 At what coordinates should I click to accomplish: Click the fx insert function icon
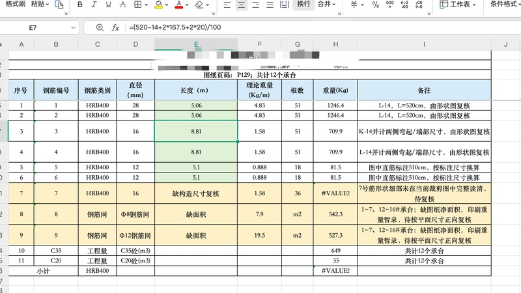(x=115, y=27)
